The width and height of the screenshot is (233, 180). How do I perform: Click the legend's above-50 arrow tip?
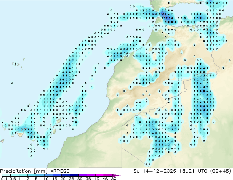(x=116, y=175)
